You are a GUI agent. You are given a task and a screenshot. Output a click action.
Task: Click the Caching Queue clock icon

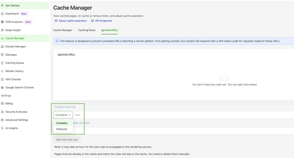2,63
